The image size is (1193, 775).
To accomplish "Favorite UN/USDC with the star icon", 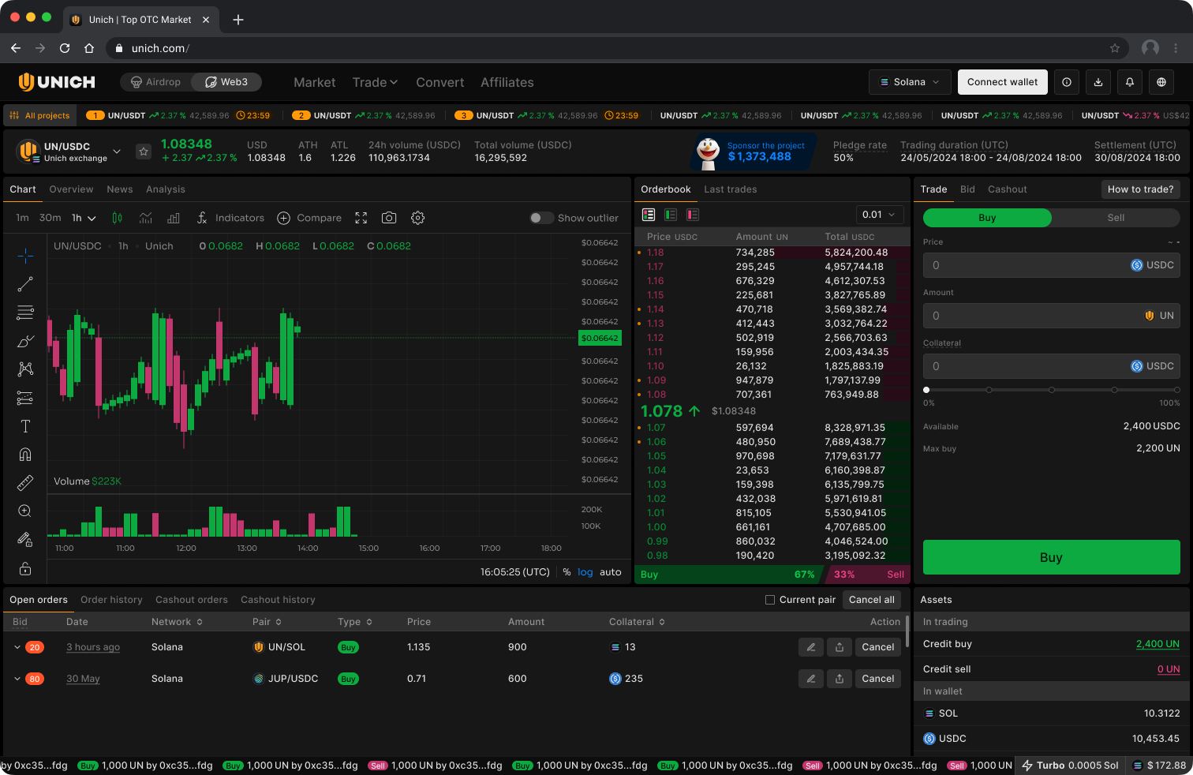I will point(144,152).
